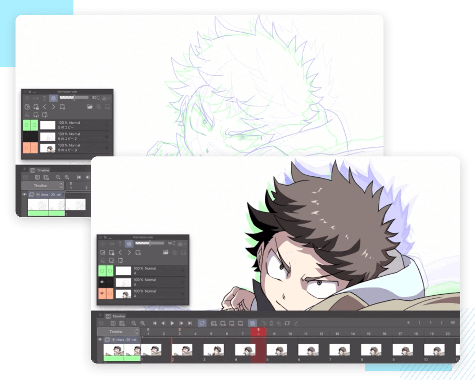Open the Timeline selector dropdown in back window
The height and width of the screenshot is (380, 475).
pos(43,186)
